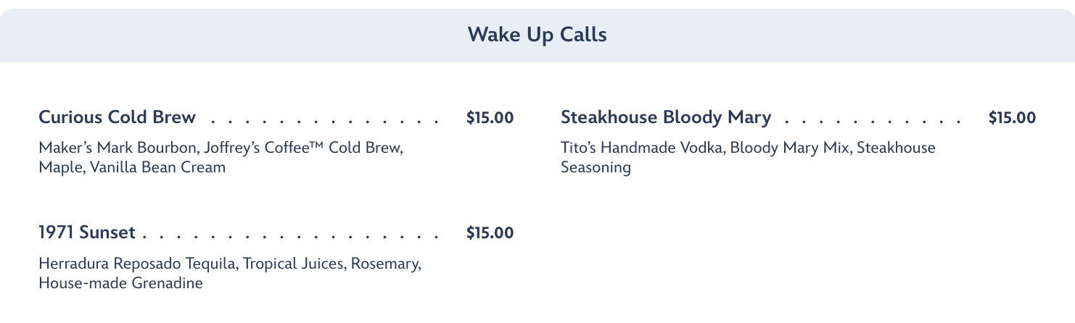Click the Wake Up Calls section header
Image resolution: width=1075 pixels, height=323 pixels.
[537, 35]
